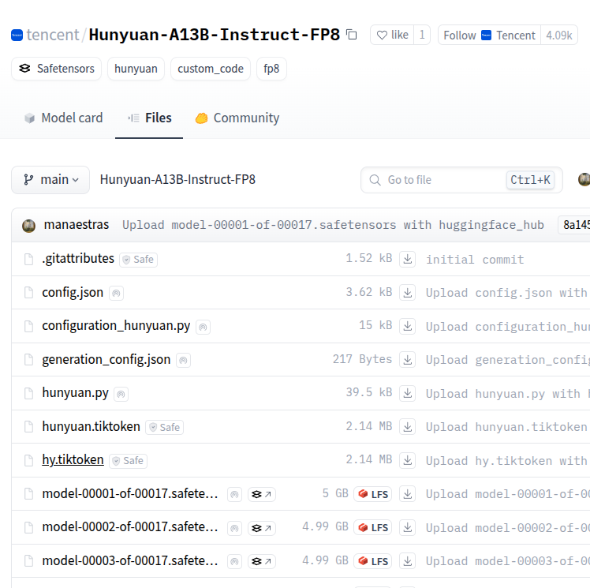Image resolution: width=590 pixels, height=588 pixels.
Task: Click the LFS badge for model-00001-of-00017
Action: point(373,494)
